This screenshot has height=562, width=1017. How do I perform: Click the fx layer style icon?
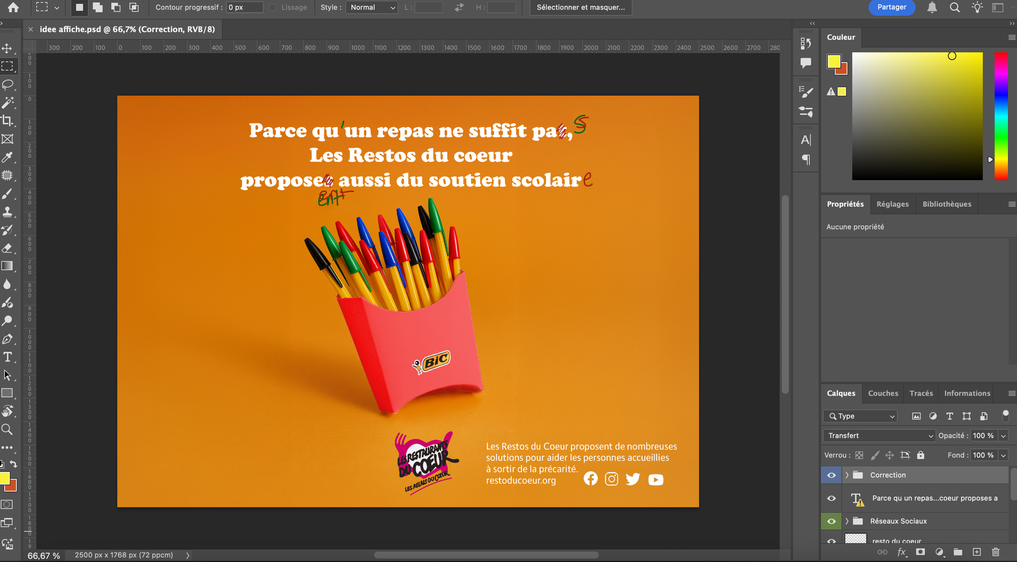902,552
